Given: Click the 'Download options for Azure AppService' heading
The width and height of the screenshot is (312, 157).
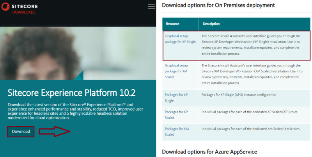Looking at the screenshot, I should point(209,152).
